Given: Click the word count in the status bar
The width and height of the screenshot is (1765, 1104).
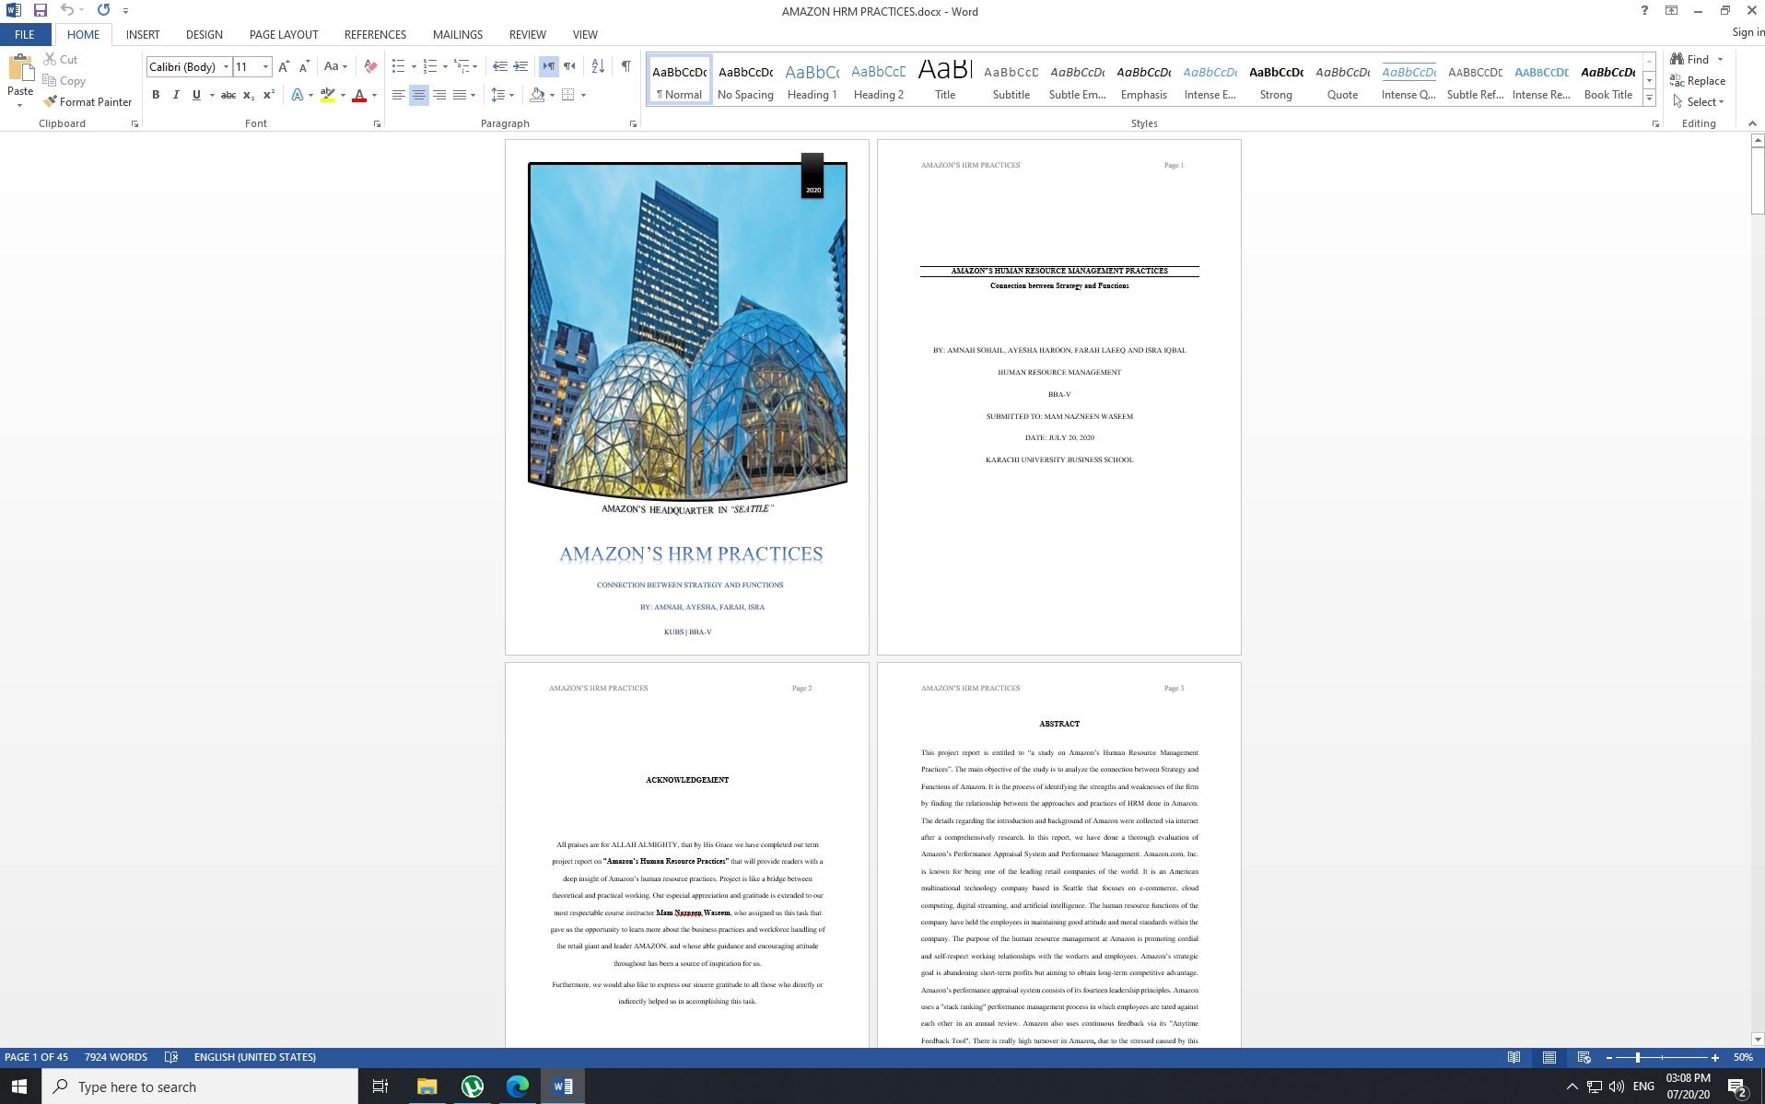Looking at the screenshot, I should (x=116, y=1057).
